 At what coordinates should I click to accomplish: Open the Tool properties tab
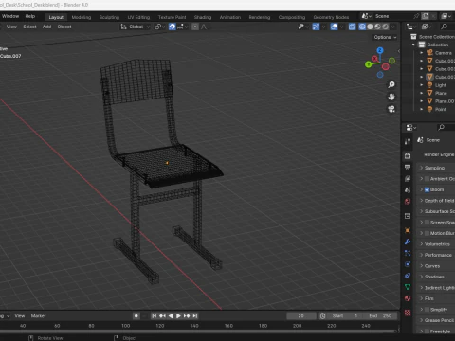pos(408,142)
